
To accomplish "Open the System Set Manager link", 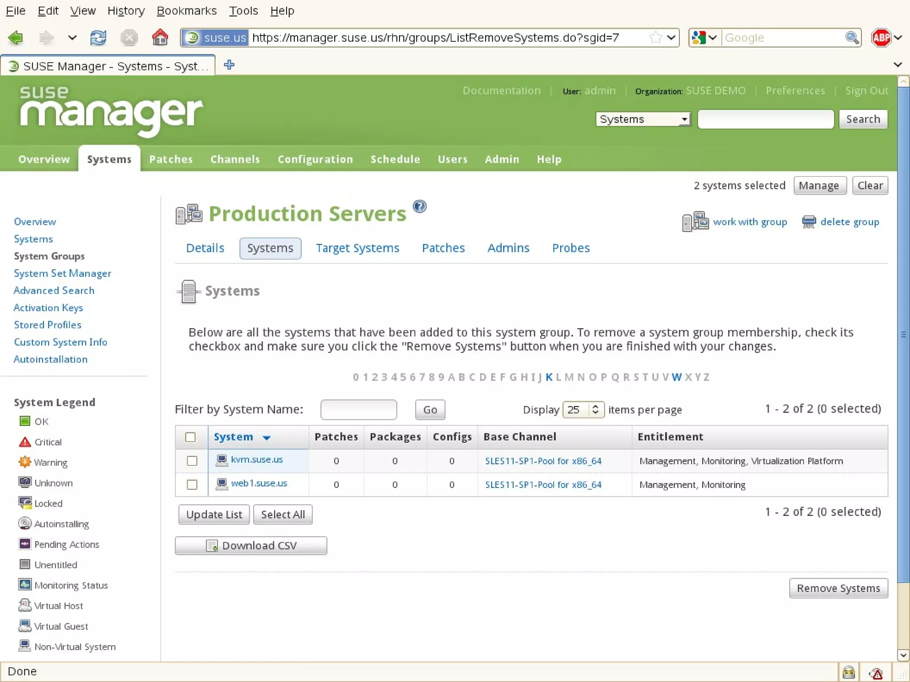I will (x=62, y=273).
